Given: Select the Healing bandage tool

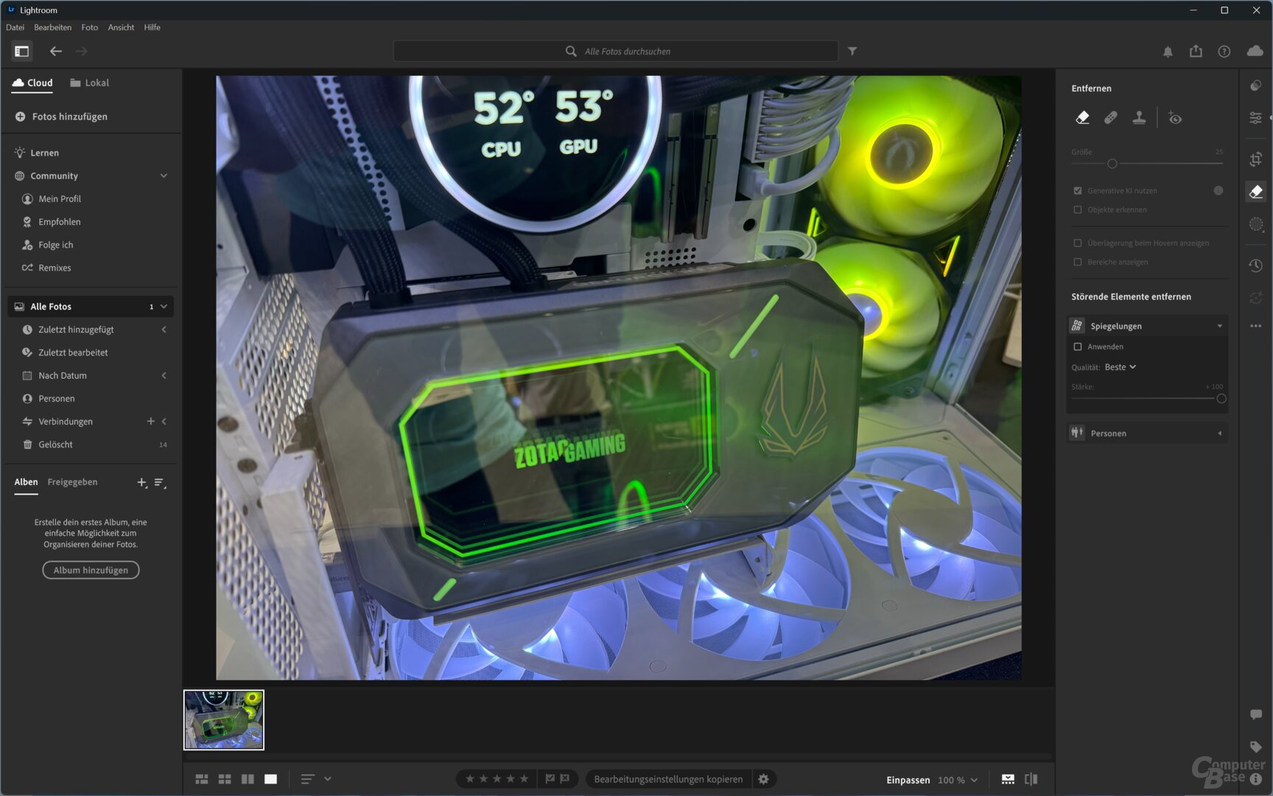Looking at the screenshot, I should click(x=1111, y=117).
